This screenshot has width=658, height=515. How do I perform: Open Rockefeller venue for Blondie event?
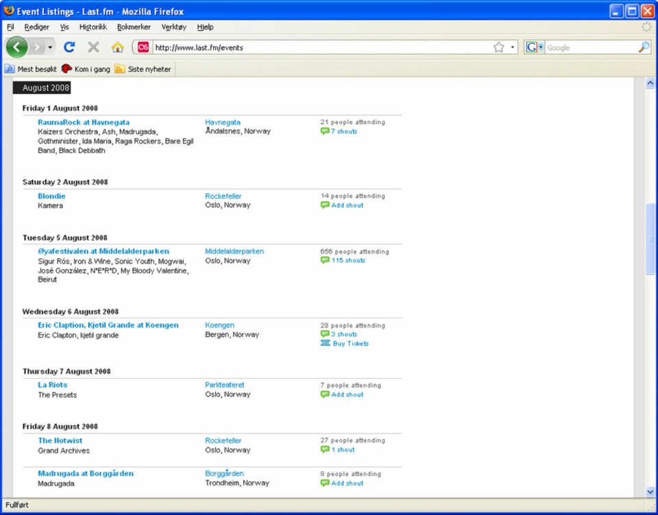(x=223, y=197)
